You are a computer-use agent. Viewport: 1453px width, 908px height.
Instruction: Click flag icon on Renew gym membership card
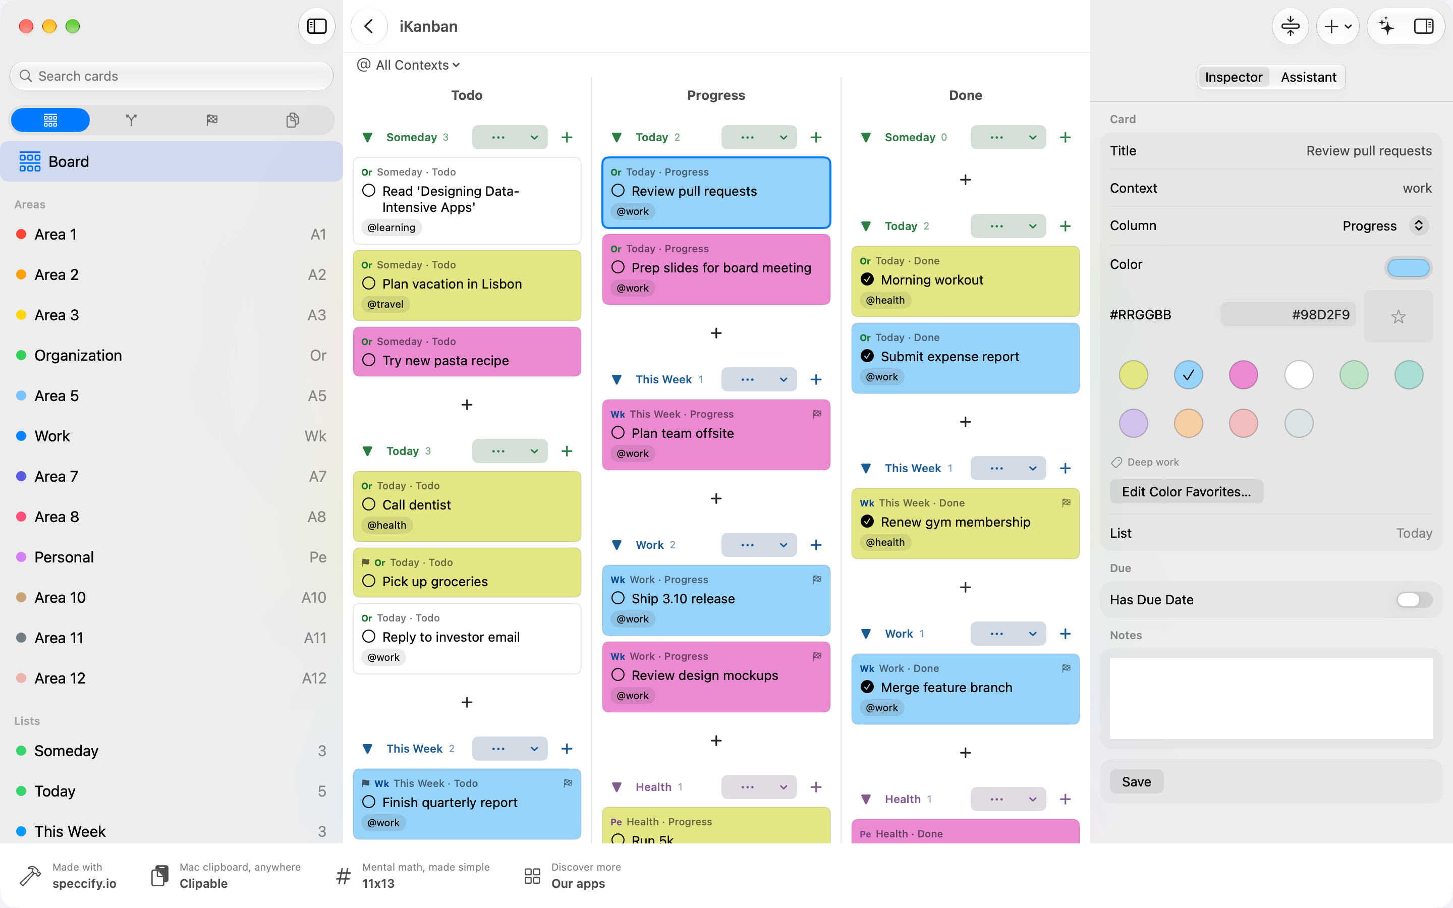[1066, 502]
